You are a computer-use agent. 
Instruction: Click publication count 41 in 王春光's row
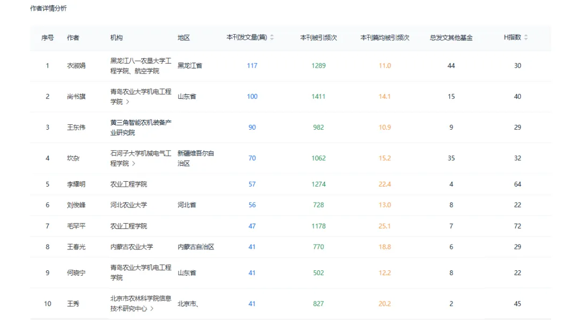coord(252,247)
